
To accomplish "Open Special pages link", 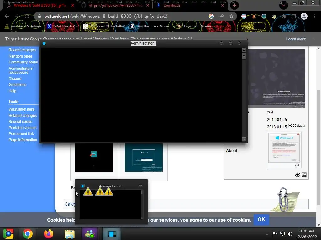I will (x=20, y=122).
